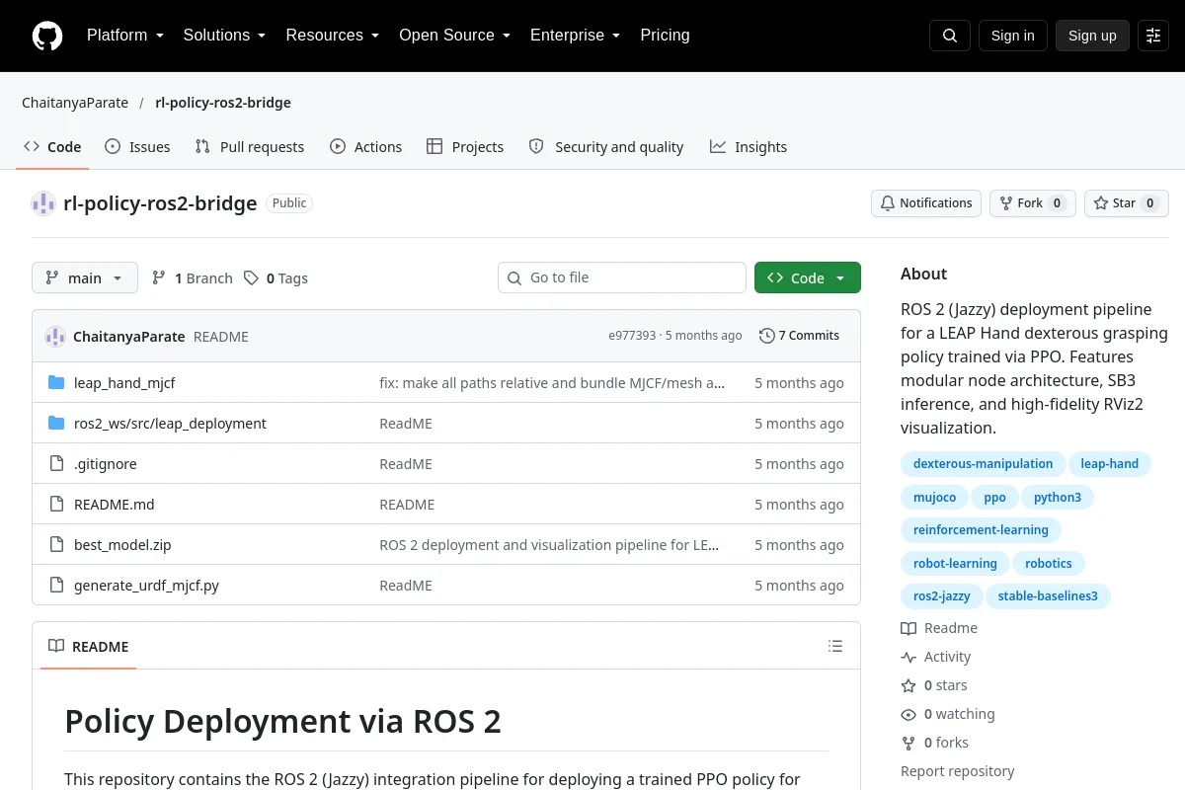This screenshot has width=1185, height=790.
Task: View the 1 Branch list
Action: point(193,278)
